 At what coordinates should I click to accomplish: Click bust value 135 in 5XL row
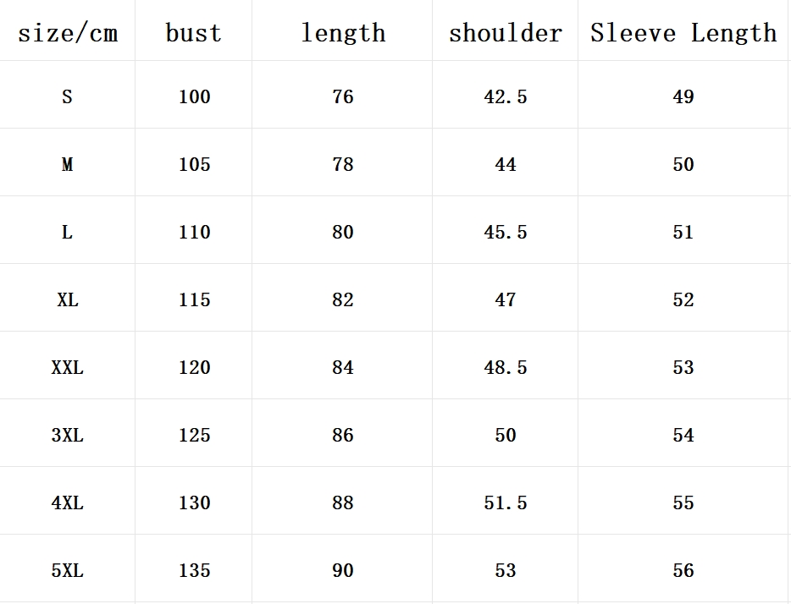coord(194,570)
